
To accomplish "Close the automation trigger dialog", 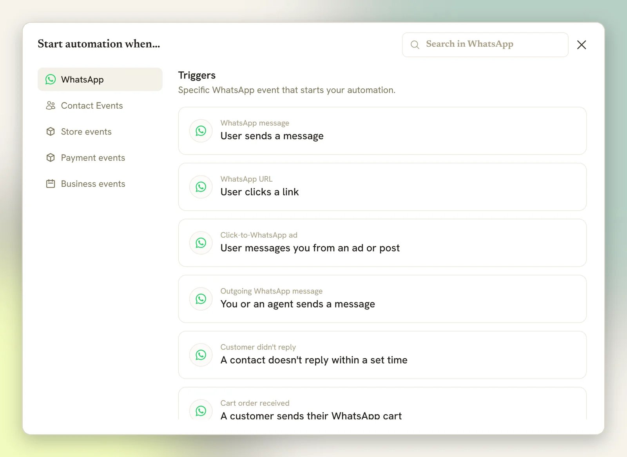I will point(582,45).
